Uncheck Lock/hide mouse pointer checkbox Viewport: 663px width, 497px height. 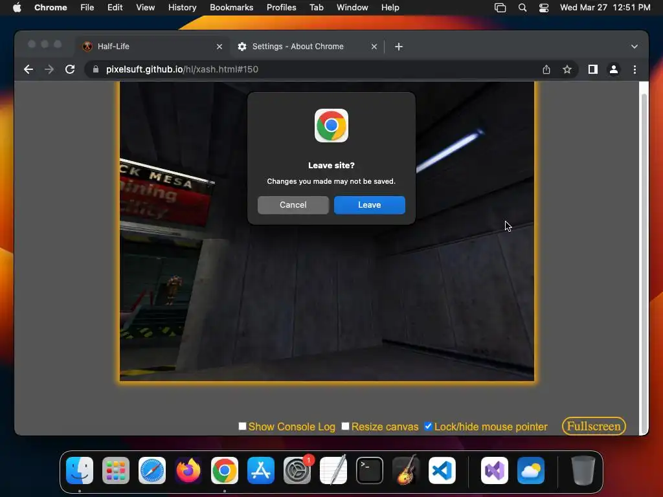(x=428, y=426)
